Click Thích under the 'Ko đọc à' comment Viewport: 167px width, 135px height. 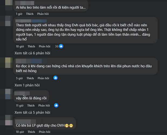30,78
